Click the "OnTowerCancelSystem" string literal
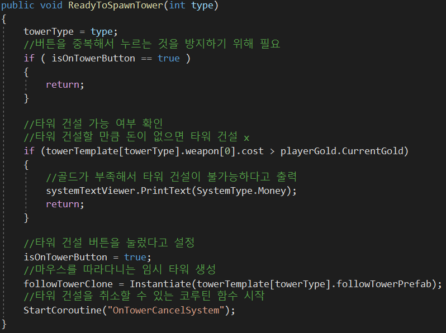The height and width of the screenshot is (333, 446). click(x=168, y=310)
